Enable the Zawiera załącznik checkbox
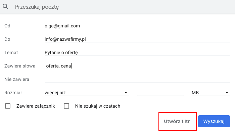 click(x=8, y=106)
